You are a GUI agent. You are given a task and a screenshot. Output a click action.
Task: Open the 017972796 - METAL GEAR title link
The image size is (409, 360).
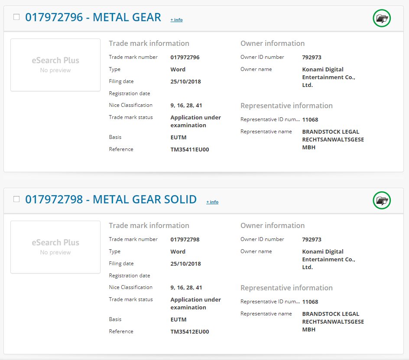click(93, 17)
